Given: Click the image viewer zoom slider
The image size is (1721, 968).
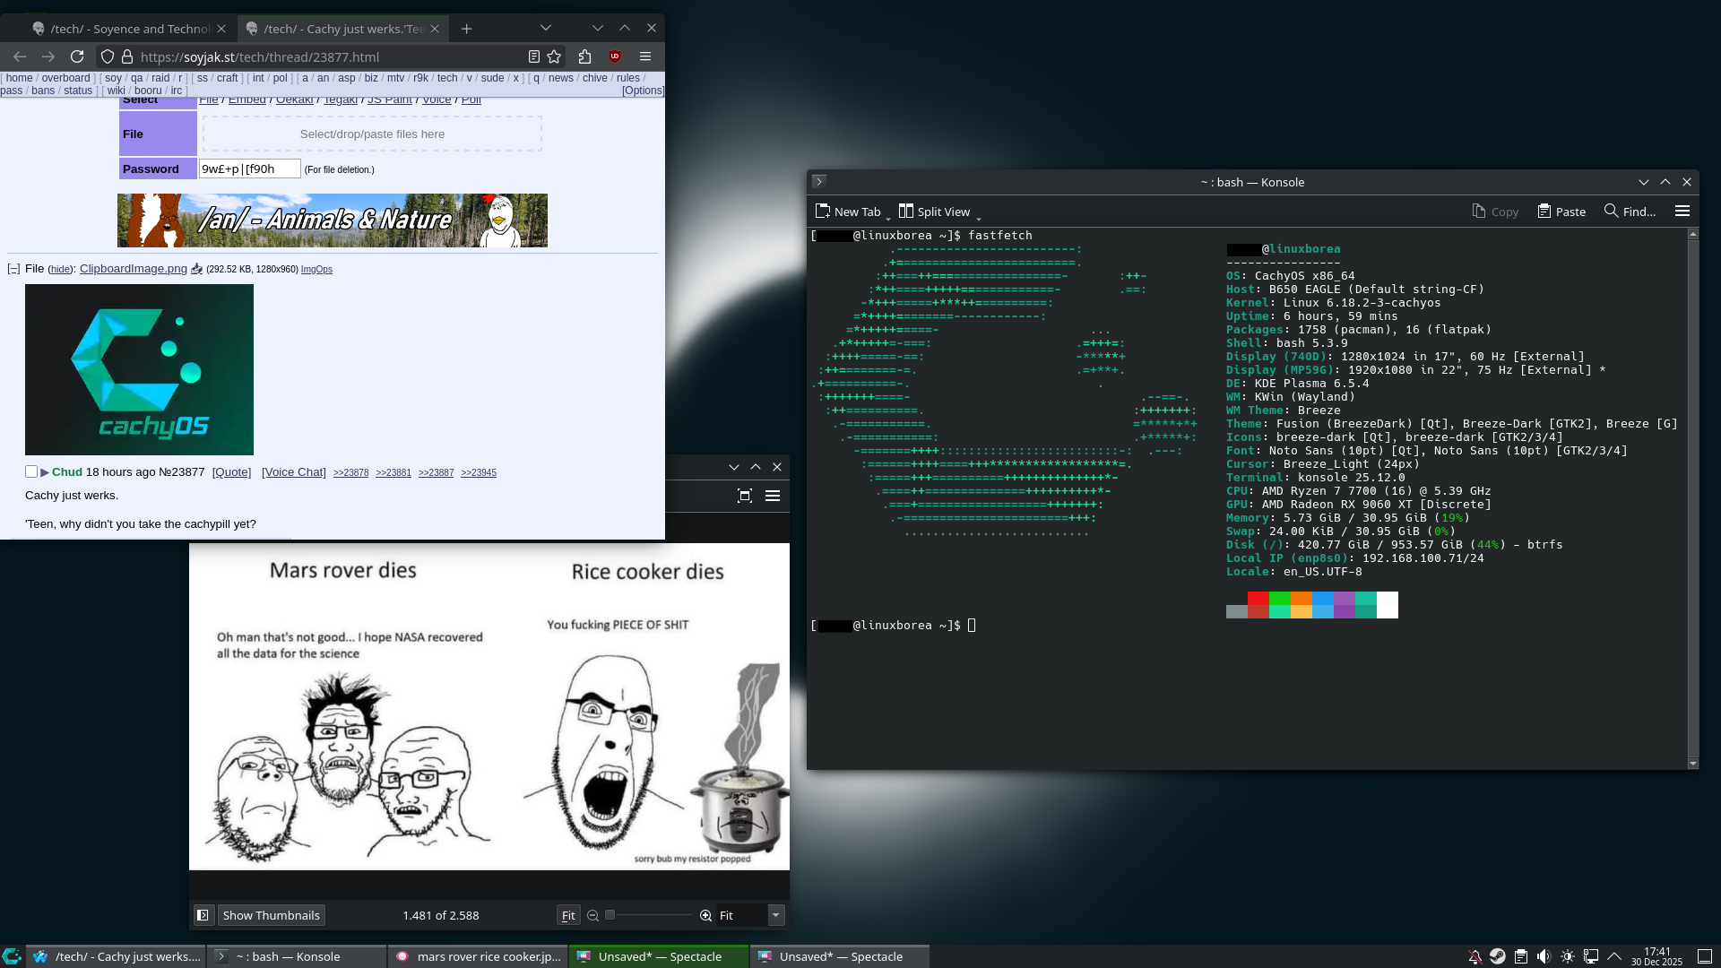Looking at the screenshot, I should (649, 915).
